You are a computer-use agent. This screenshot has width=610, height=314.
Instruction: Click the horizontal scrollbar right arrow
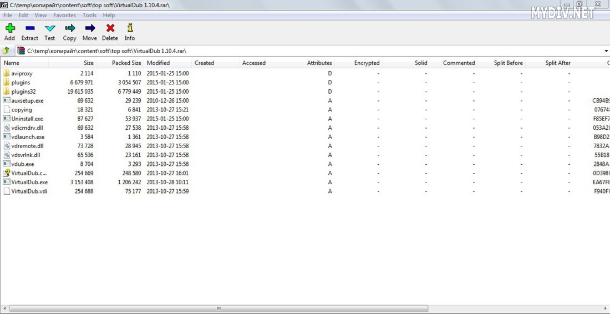coord(606,308)
